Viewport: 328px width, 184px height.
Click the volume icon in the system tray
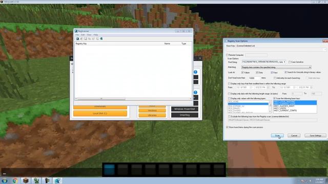tap(310, 181)
